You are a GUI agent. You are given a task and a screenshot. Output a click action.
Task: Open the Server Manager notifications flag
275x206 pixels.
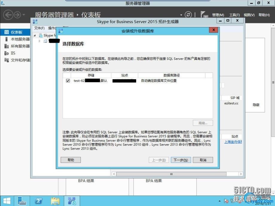[x=204, y=14]
